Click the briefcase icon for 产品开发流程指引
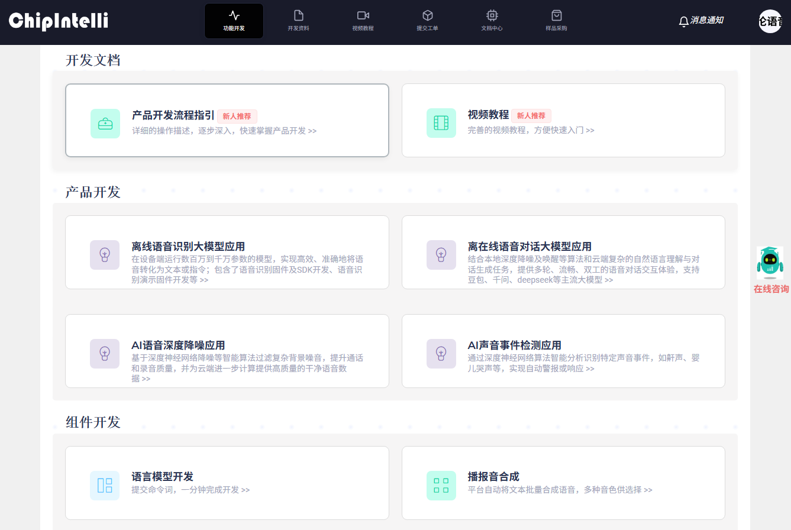 (x=105, y=124)
